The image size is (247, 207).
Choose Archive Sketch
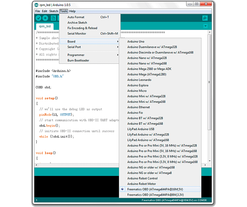coord(89,23)
